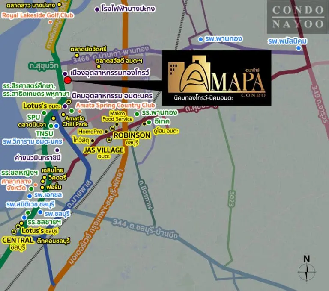Click the TNSU label
The image size is (329, 291).
(45, 134)
